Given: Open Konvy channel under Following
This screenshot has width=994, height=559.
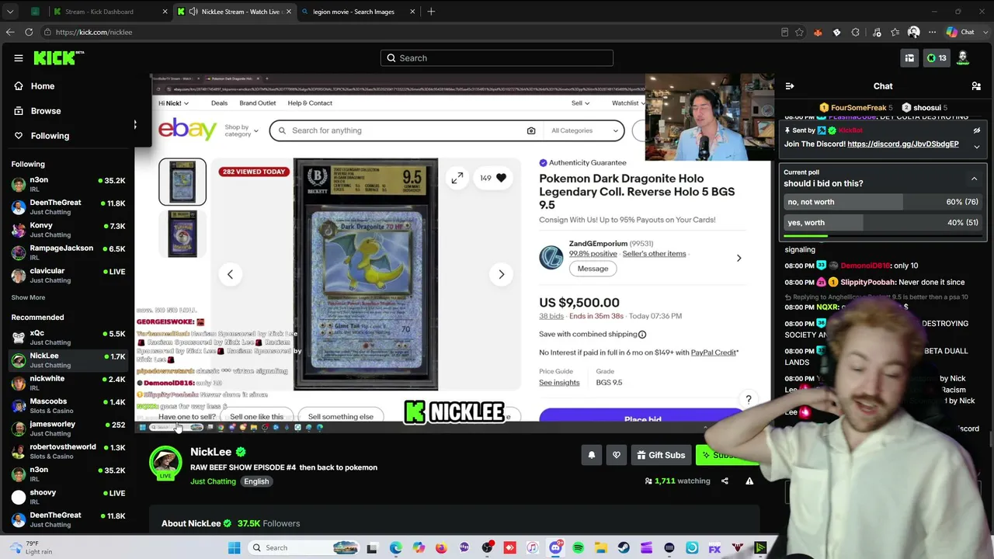Looking at the screenshot, I should [x=68, y=230].
